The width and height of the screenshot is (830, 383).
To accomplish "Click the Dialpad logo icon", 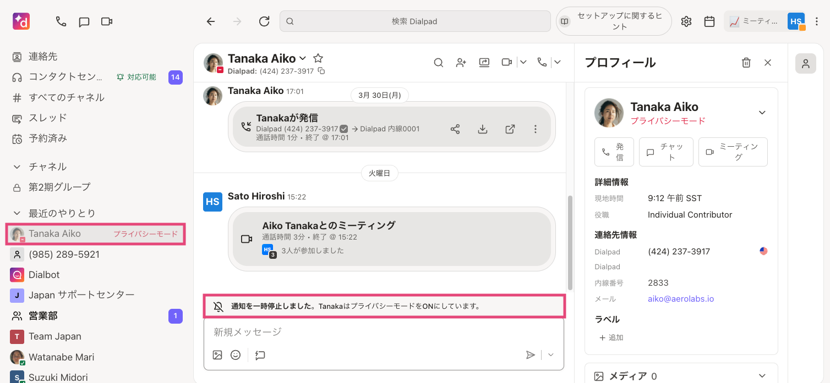I will coord(21,21).
